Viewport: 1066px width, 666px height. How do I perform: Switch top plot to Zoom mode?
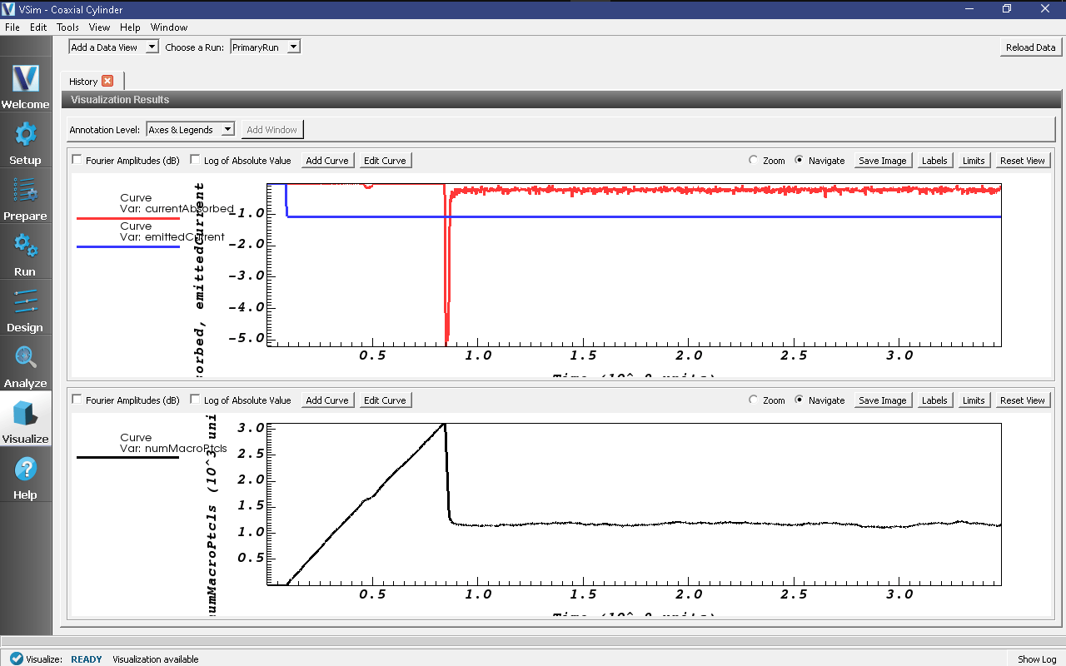pos(752,160)
